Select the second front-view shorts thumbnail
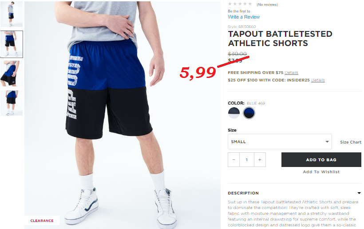The image size is (364, 229). pos(12,44)
